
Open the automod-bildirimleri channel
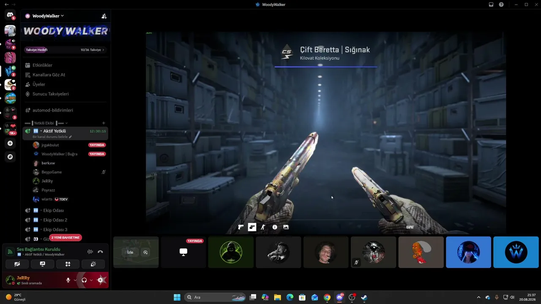(66, 110)
